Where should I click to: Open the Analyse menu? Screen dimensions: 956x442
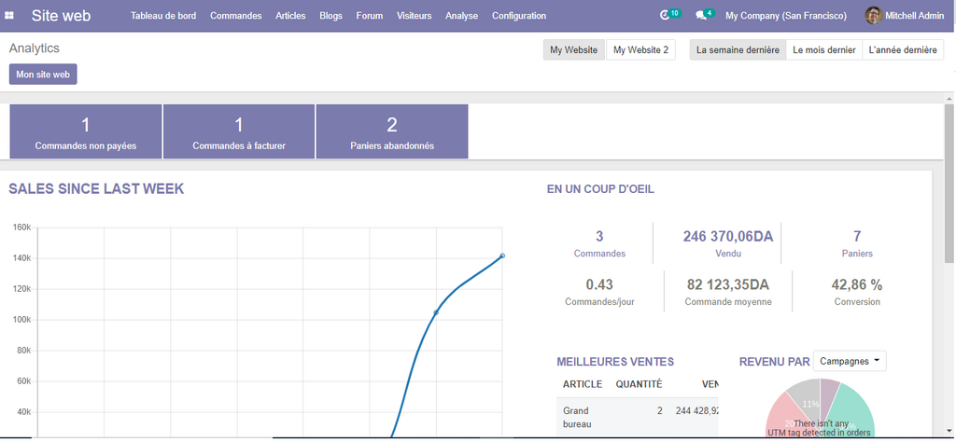coord(461,16)
